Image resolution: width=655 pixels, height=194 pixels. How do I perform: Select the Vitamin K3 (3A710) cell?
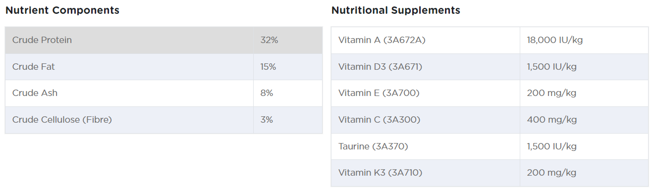426,173
